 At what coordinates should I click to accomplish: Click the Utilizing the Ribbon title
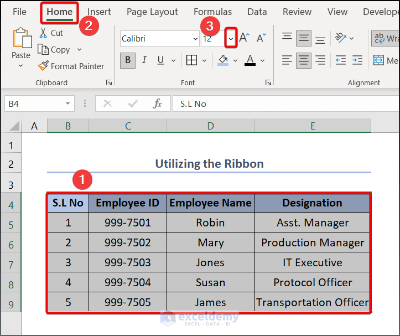[x=210, y=163]
